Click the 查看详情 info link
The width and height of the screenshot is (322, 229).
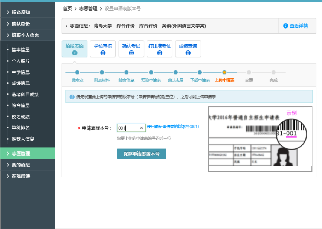pyautogui.click(x=296, y=26)
